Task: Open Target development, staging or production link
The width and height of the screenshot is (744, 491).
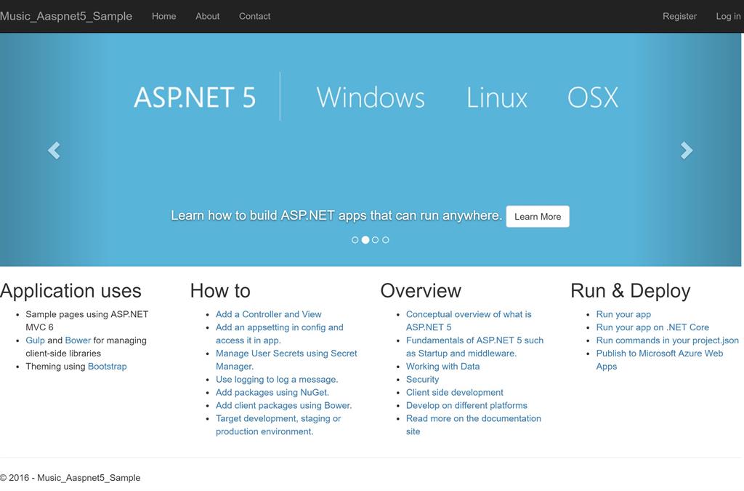Action: (x=278, y=425)
